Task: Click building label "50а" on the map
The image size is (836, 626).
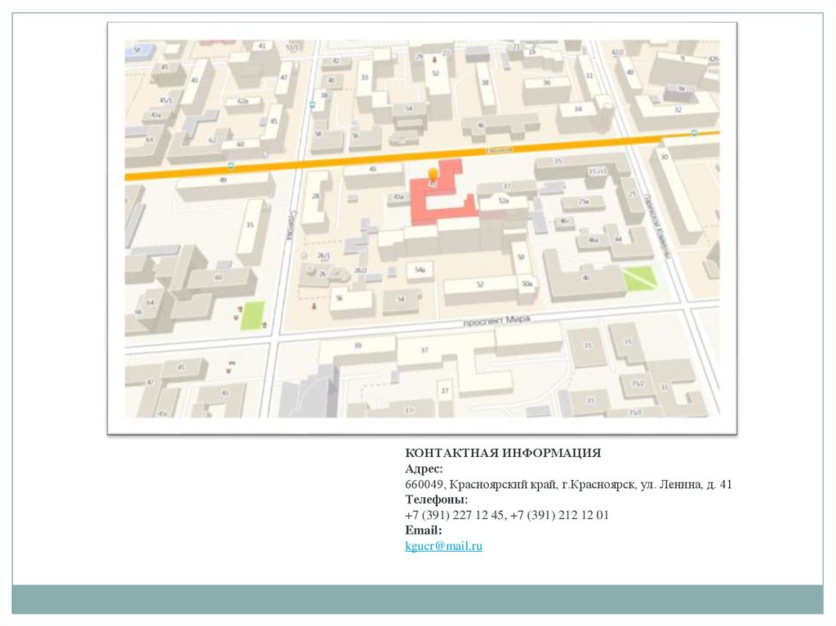Action: tap(527, 284)
